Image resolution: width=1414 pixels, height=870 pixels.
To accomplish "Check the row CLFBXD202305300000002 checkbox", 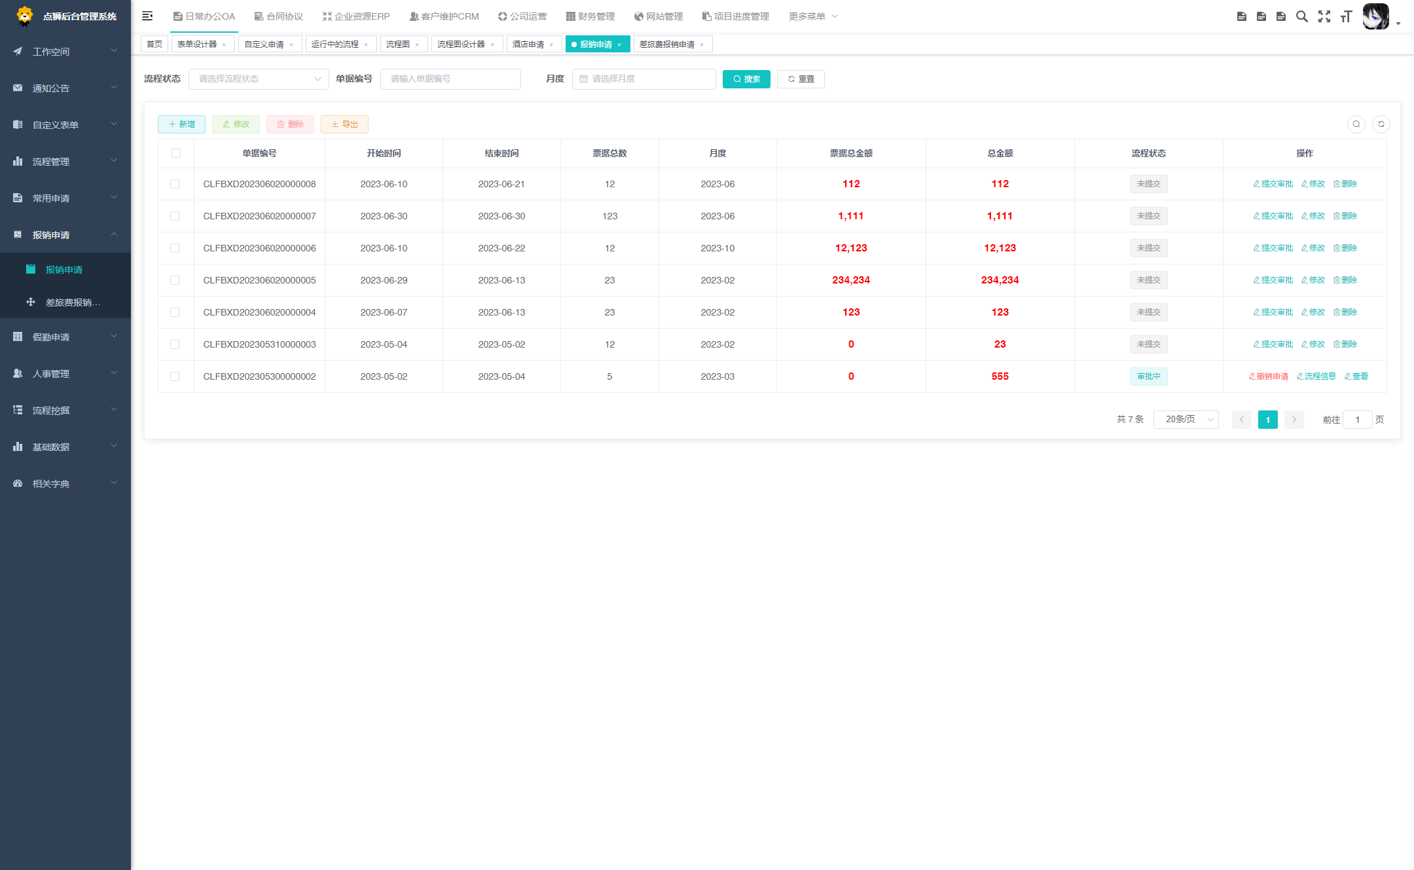I will [175, 376].
